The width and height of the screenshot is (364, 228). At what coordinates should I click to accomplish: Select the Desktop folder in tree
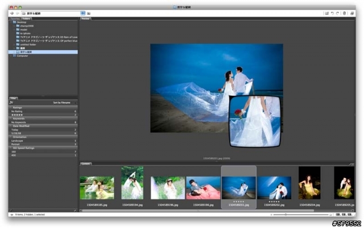(22, 22)
